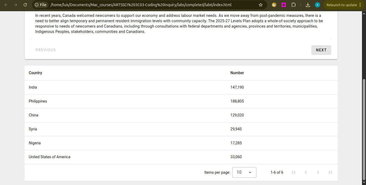Click the browser back arrow

point(6,5)
